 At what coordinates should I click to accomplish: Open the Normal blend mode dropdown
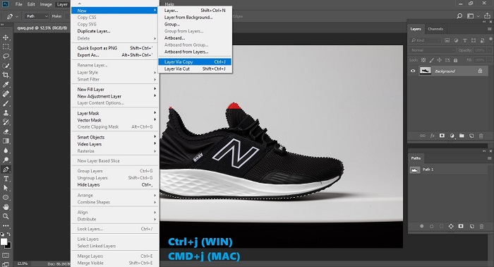(433, 50)
